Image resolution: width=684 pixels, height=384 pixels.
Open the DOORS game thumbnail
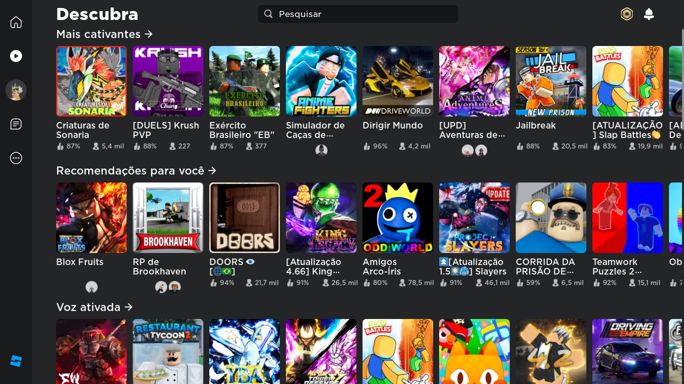244,218
